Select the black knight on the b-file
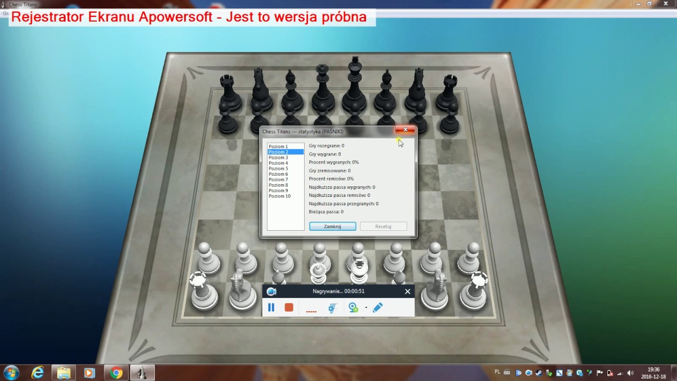 click(x=259, y=90)
